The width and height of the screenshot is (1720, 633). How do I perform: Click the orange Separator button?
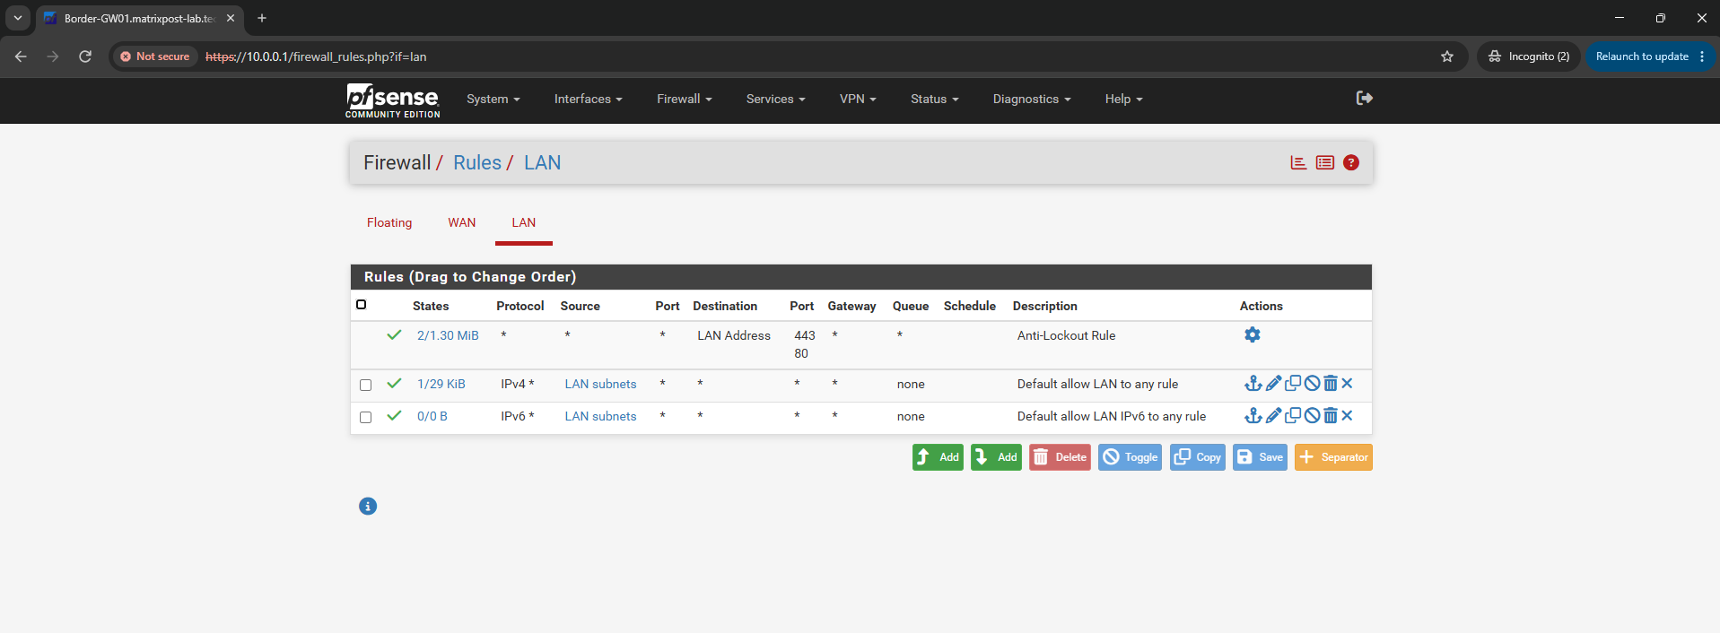click(1333, 457)
